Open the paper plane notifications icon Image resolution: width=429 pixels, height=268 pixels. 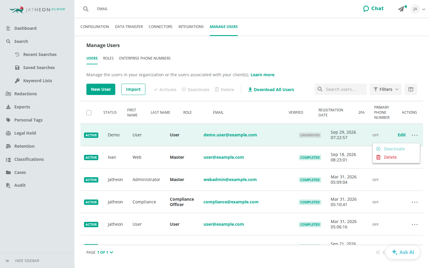point(402,9)
